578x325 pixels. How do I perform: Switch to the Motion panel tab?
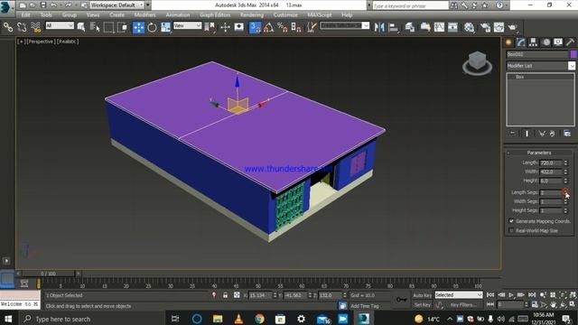pyautogui.click(x=545, y=42)
